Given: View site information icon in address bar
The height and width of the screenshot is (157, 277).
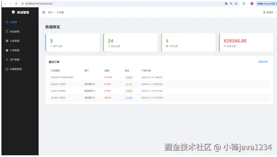Looking at the screenshot, I should 23,3.
